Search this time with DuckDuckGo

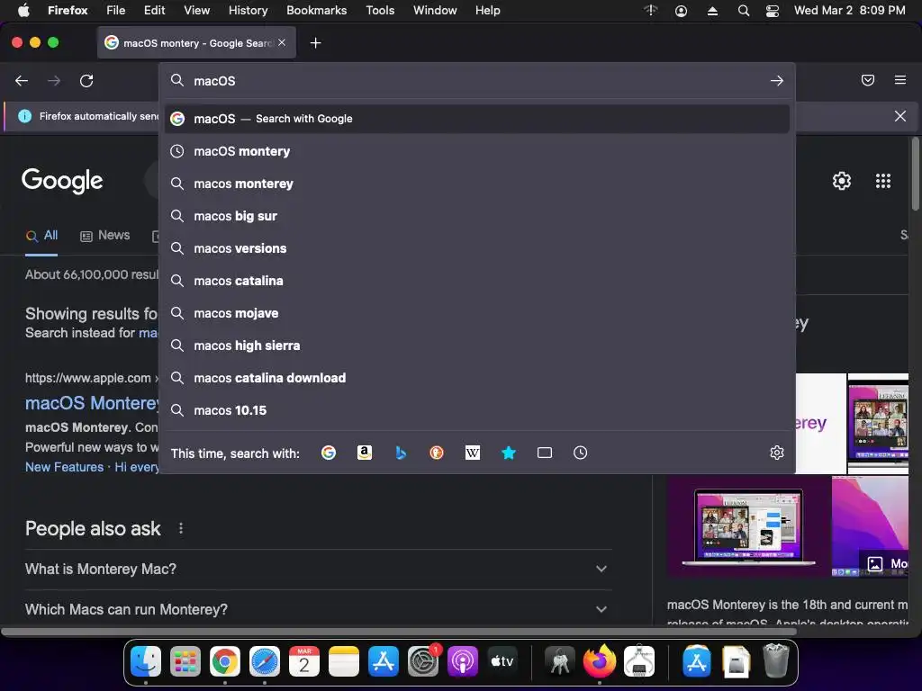coord(437,453)
